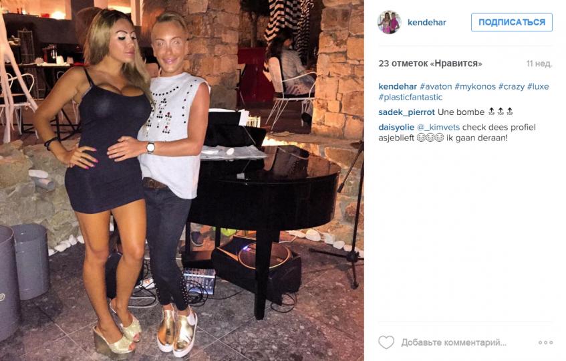566x361 pixels.
Task: Open the #avaton hashtag
Action: coord(436,87)
